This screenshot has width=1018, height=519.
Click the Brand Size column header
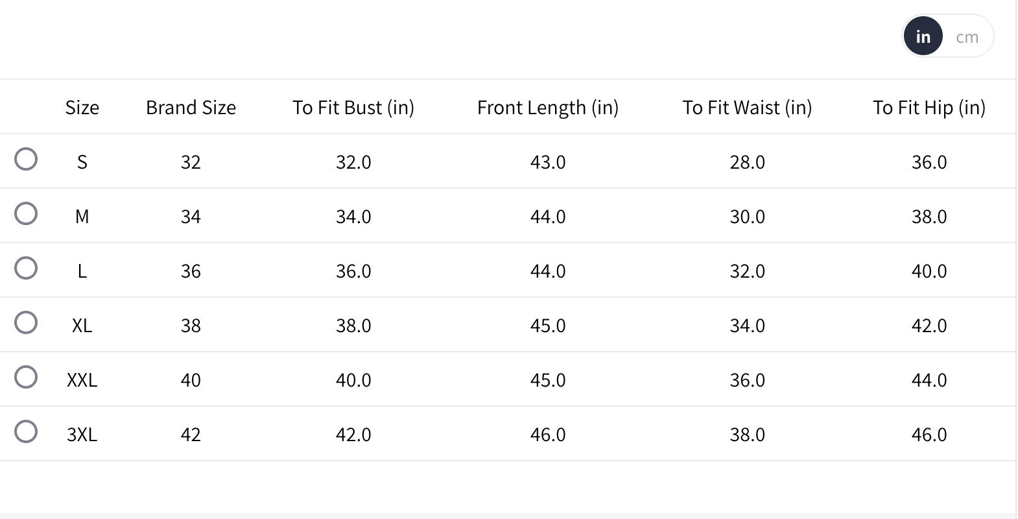click(x=191, y=108)
